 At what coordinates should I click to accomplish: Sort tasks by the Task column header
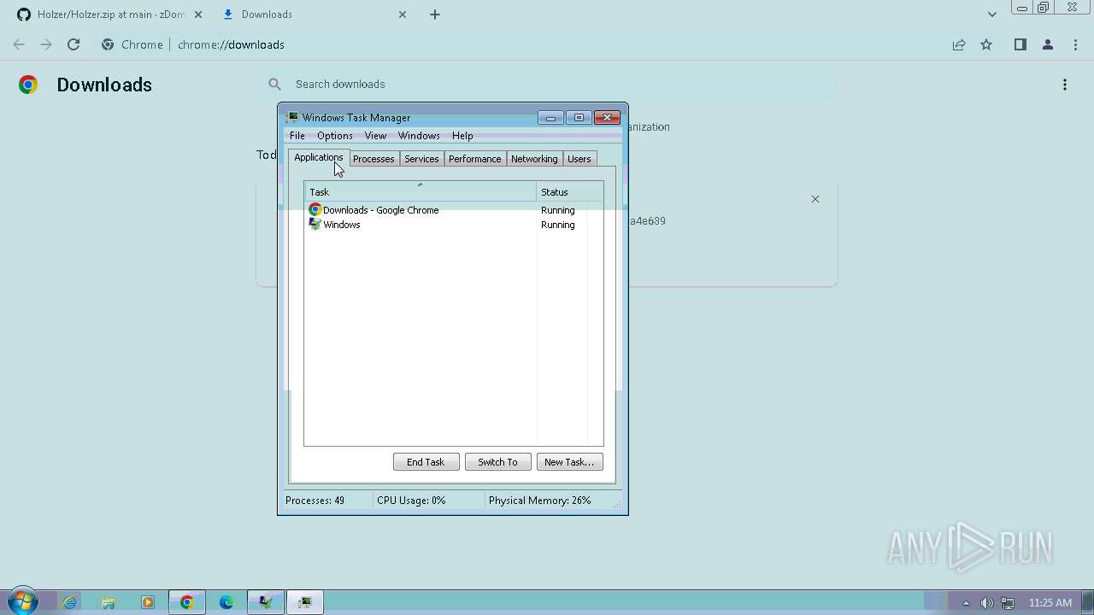pos(421,192)
